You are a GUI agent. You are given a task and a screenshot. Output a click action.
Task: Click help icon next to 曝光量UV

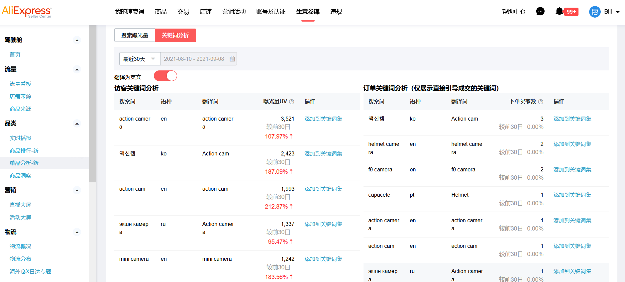[x=292, y=102]
